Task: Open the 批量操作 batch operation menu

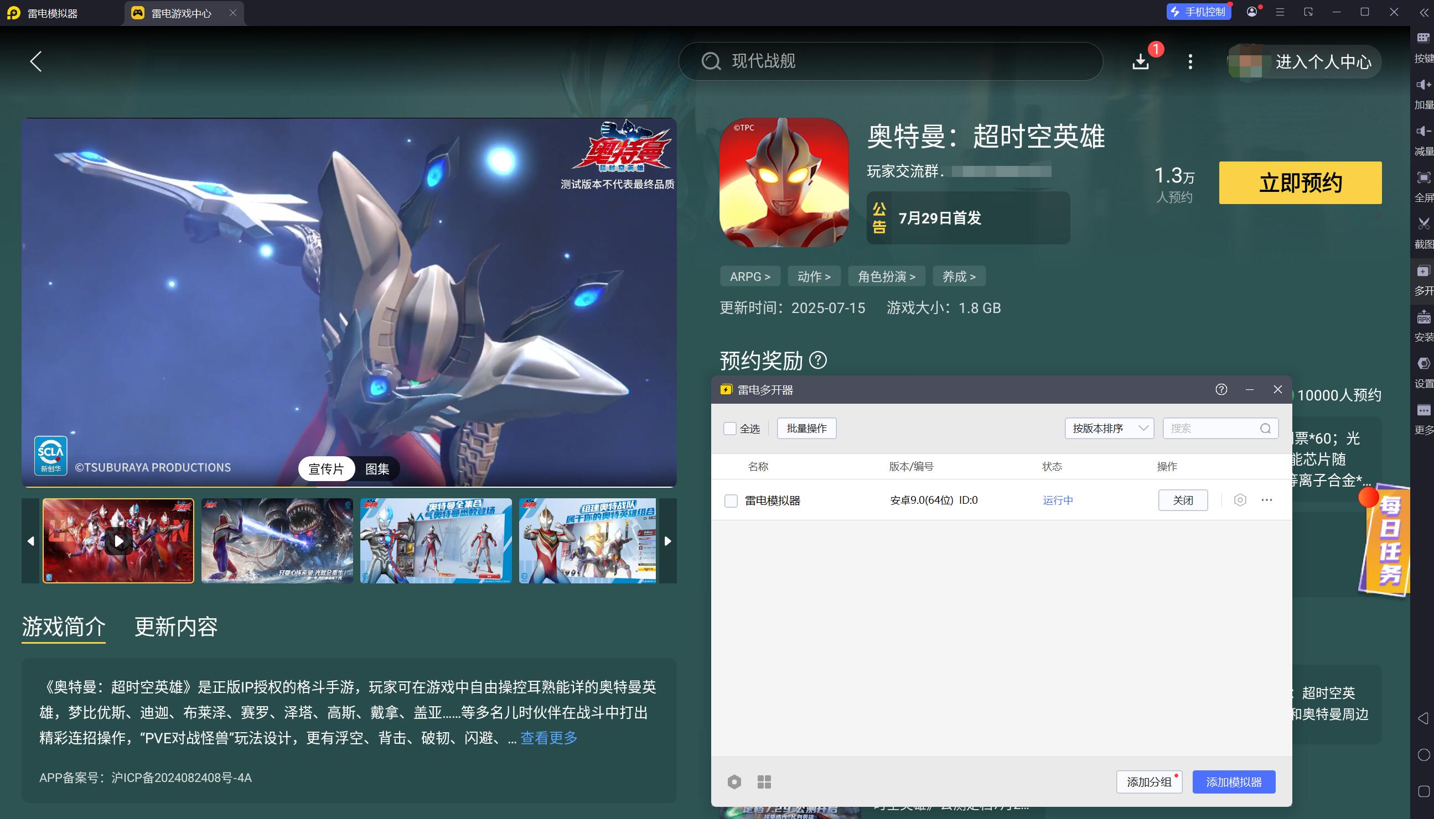Action: point(806,428)
